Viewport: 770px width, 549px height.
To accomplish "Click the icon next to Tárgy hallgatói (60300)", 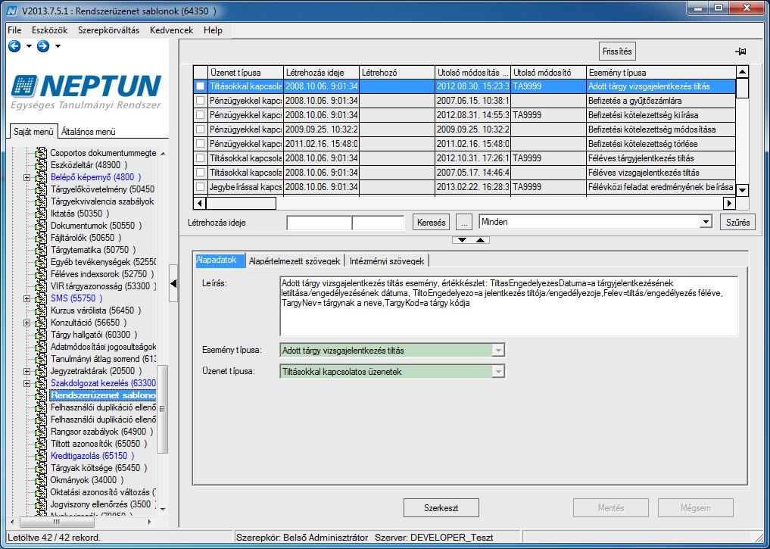I will pyautogui.click(x=41, y=335).
